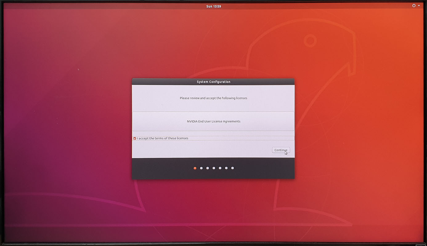
Task: Click the System Configuration title bar
Action: point(213,82)
